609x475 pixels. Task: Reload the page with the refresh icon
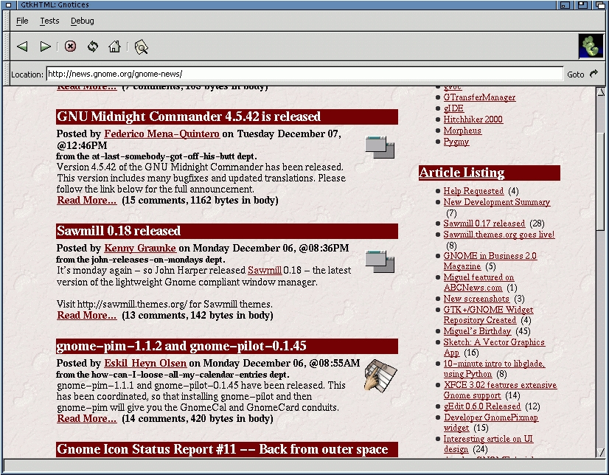click(x=93, y=46)
